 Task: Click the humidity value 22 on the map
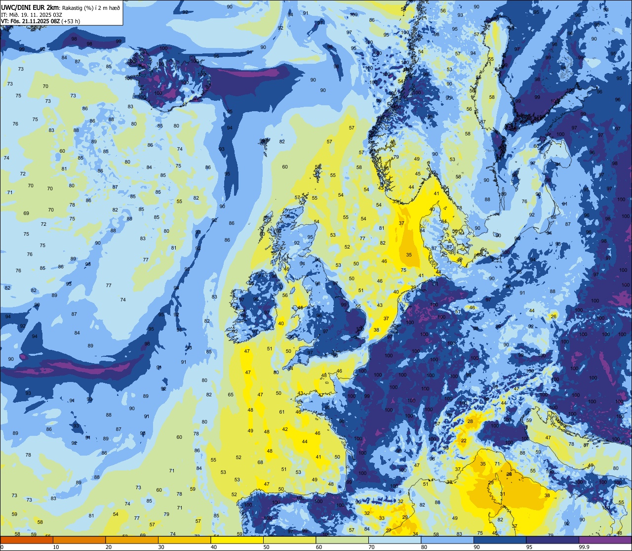pos(464,441)
